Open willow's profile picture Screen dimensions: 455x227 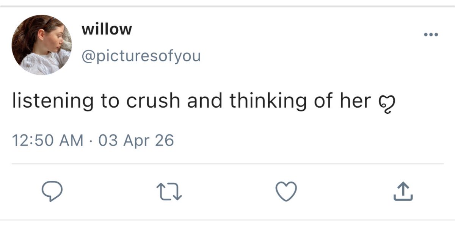(42, 45)
